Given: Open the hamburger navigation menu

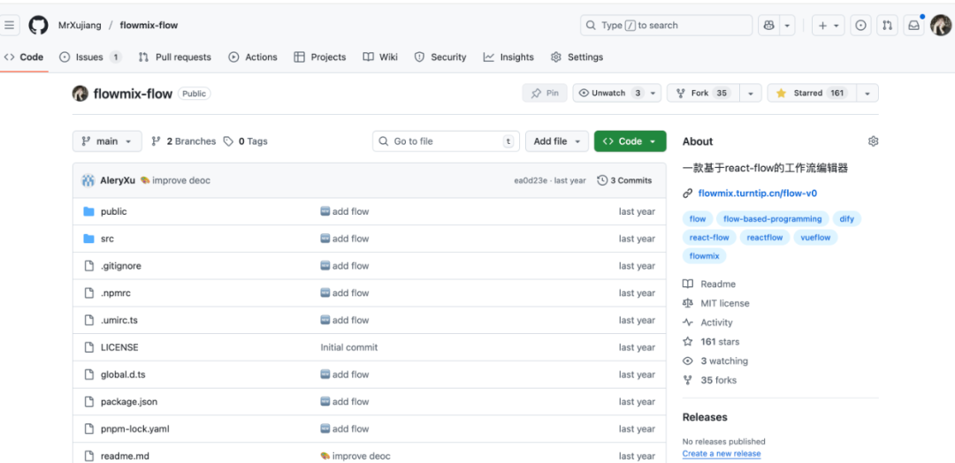Looking at the screenshot, I should [x=9, y=26].
